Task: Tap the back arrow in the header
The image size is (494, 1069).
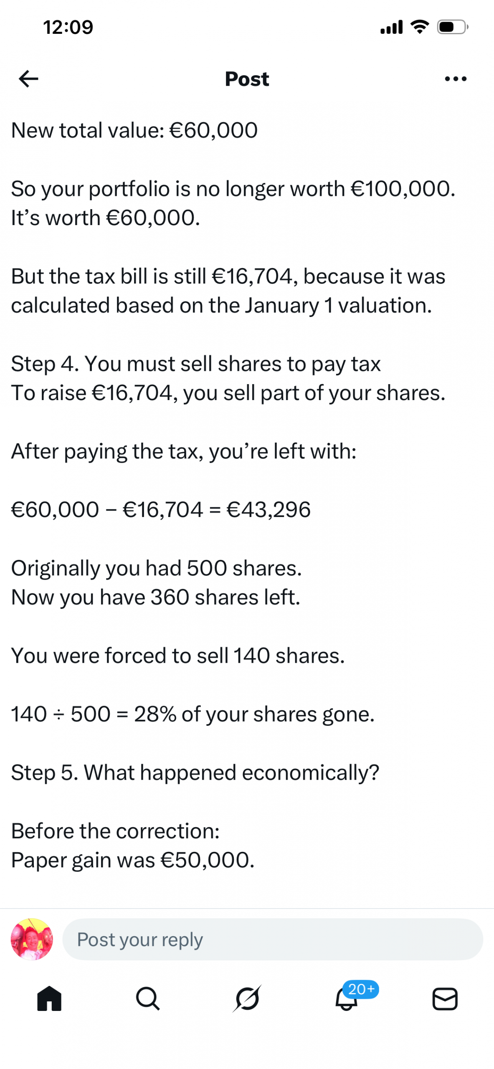Action: pos(28,79)
